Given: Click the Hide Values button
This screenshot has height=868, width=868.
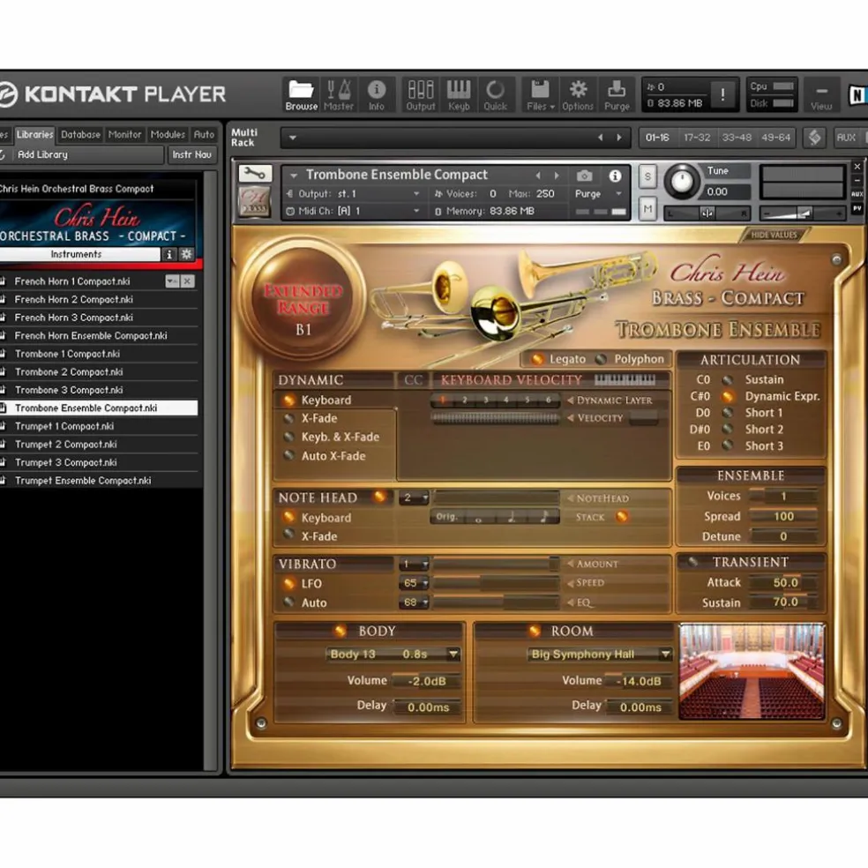Looking at the screenshot, I should click(x=774, y=236).
